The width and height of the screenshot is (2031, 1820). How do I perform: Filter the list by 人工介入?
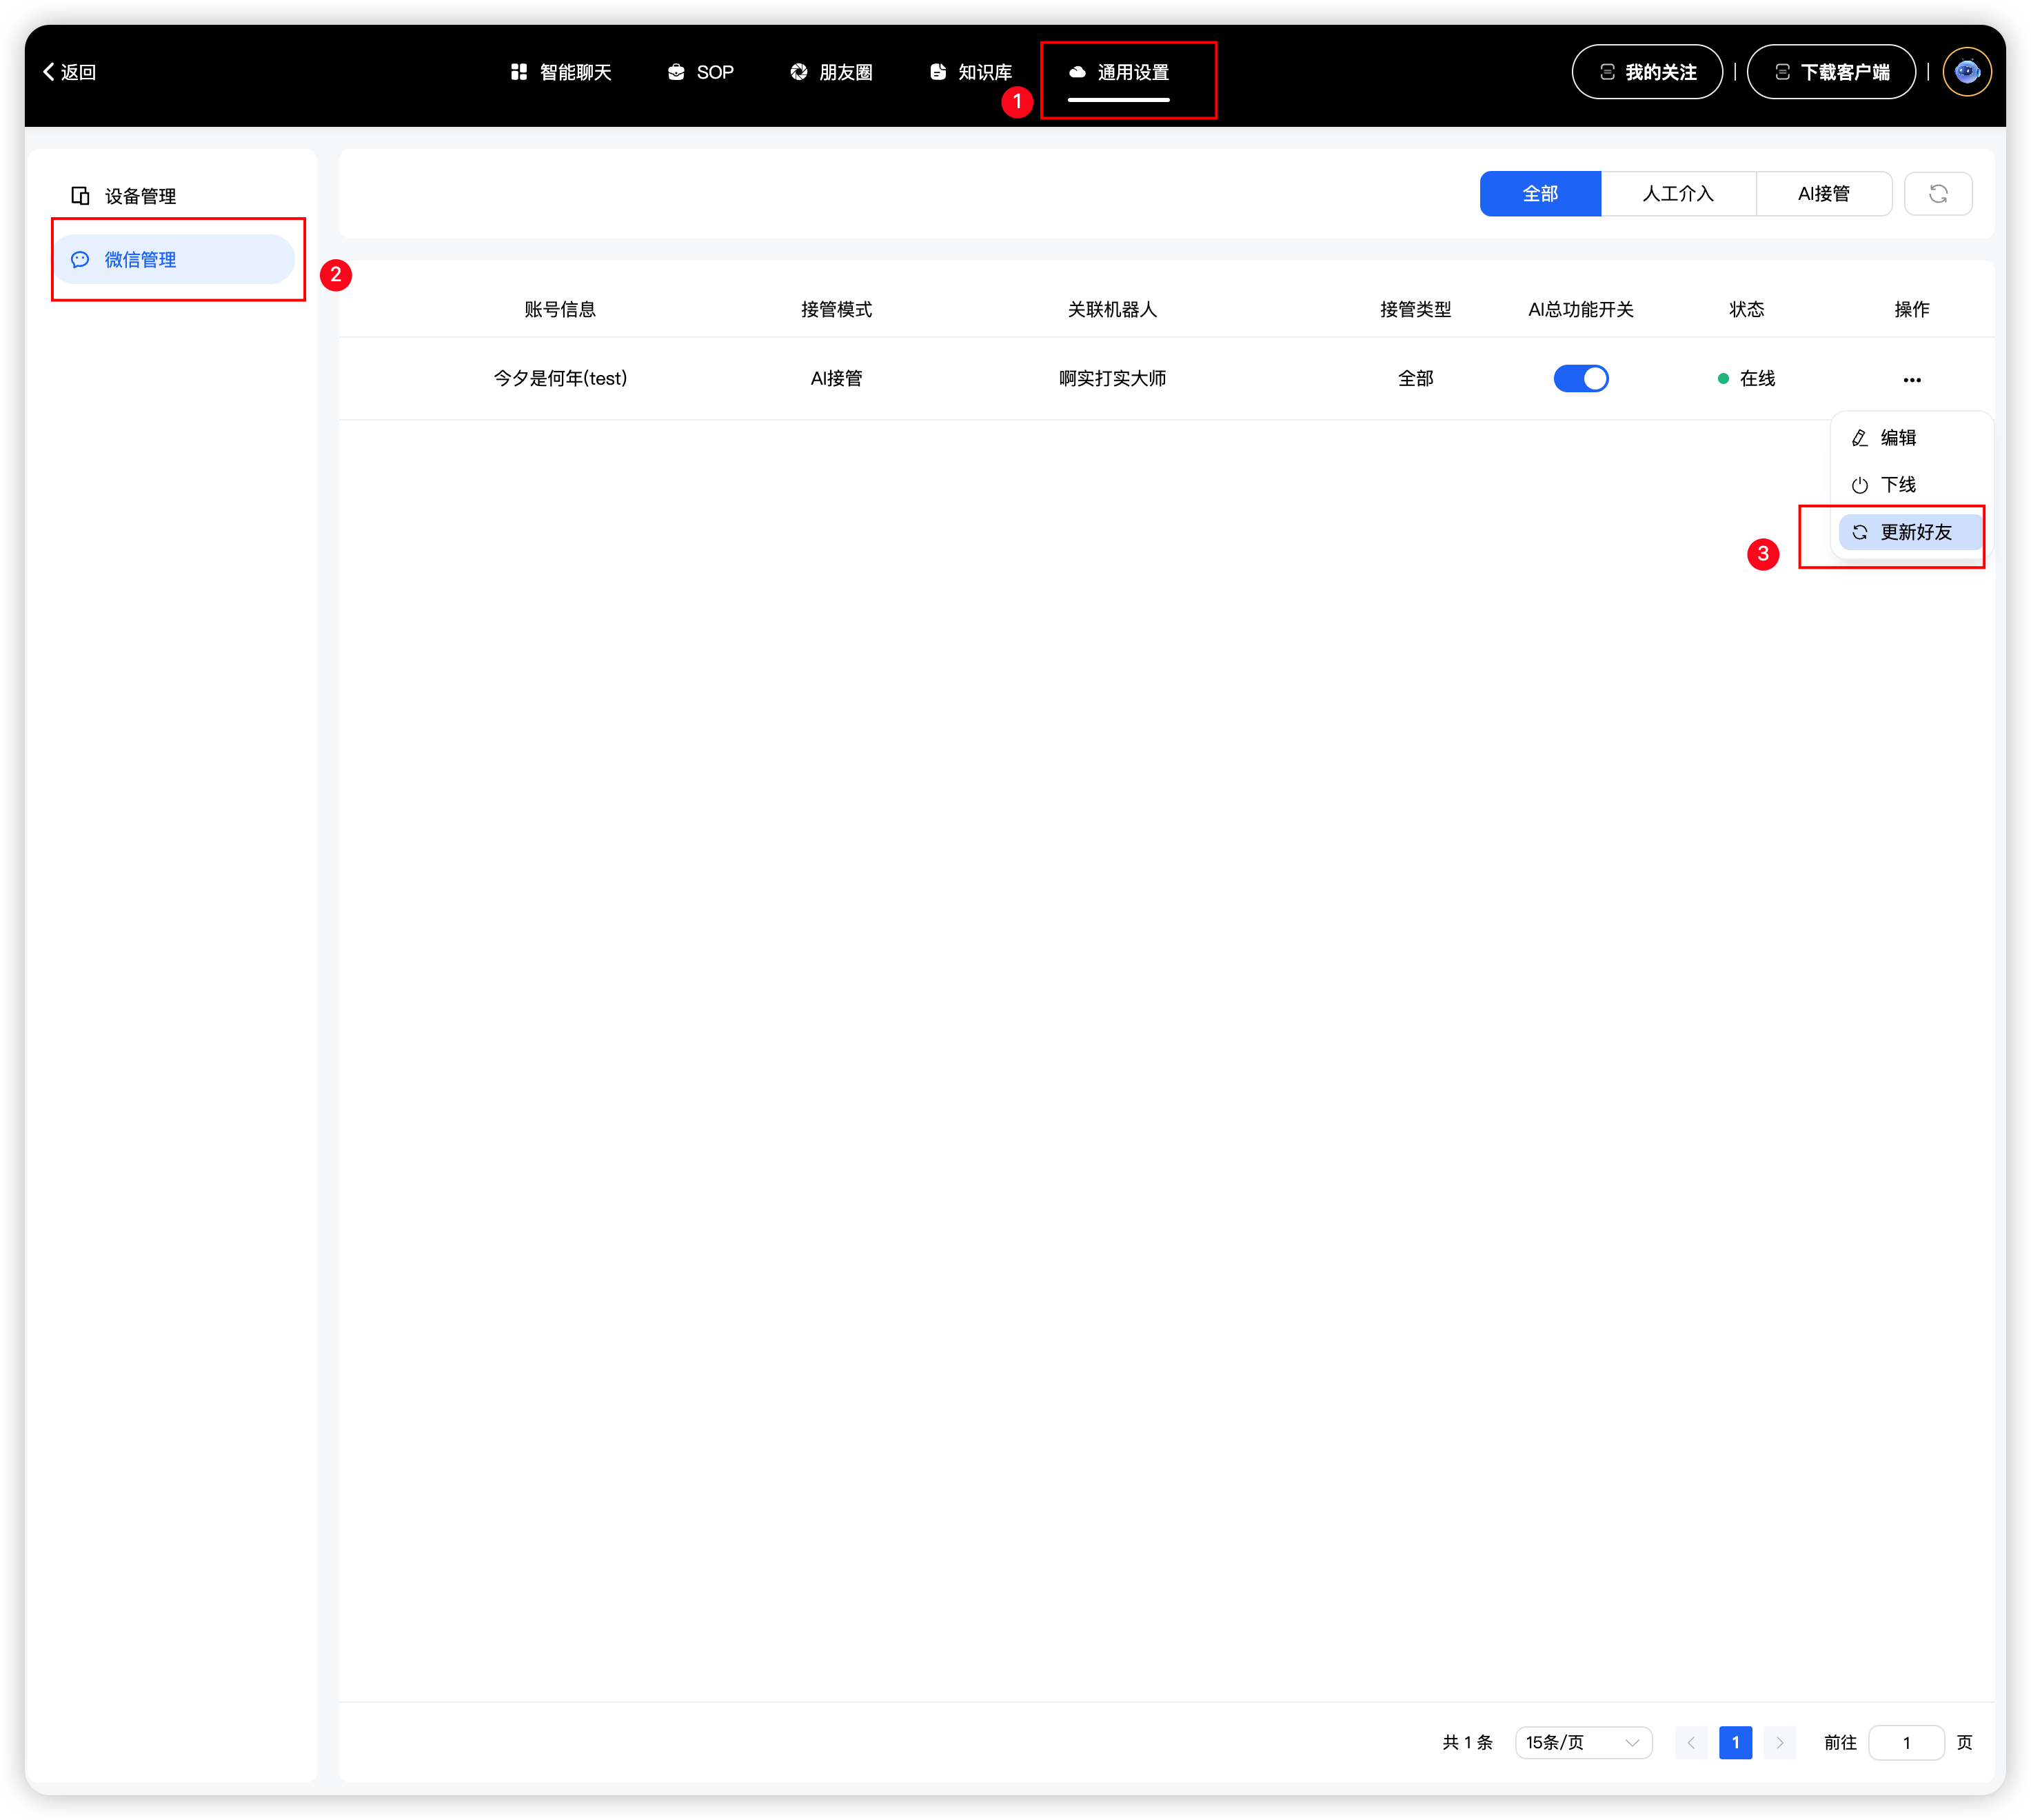(1677, 194)
